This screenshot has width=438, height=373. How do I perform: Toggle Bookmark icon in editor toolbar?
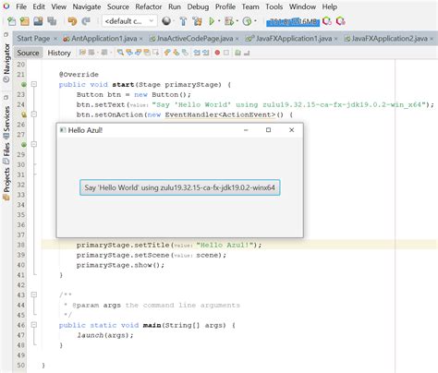point(185,53)
